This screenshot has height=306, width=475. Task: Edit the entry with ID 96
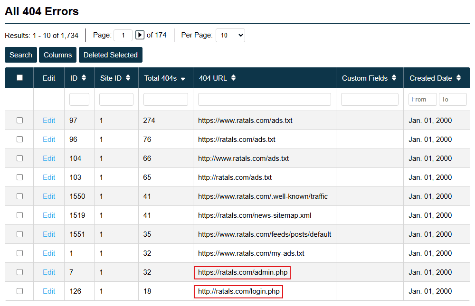point(49,139)
